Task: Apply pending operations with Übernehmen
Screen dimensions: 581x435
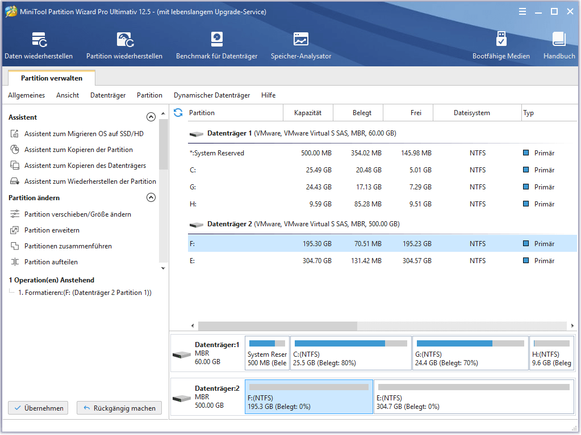Action: (38, 408)
